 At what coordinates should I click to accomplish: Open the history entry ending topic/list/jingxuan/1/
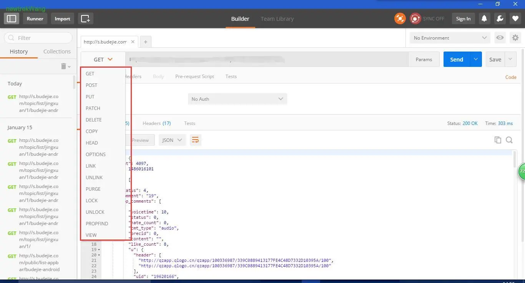36,240
